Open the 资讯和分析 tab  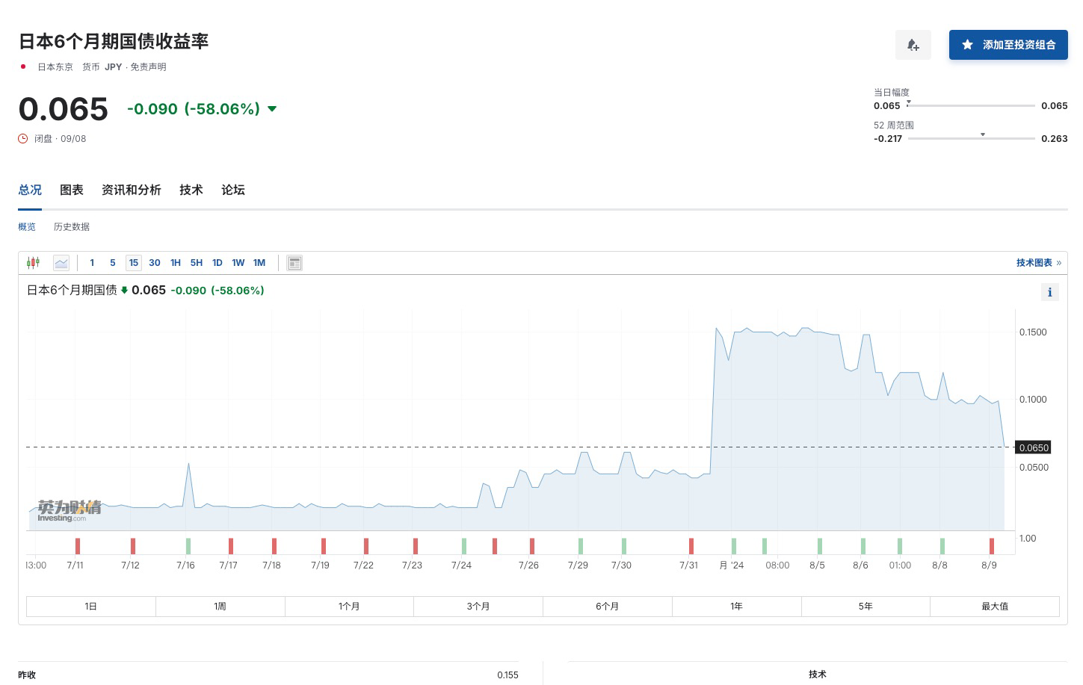[x=132, y=190]
